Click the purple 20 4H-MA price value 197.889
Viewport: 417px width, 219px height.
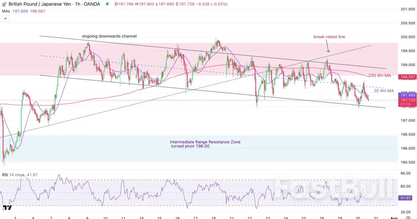[407, 95]
